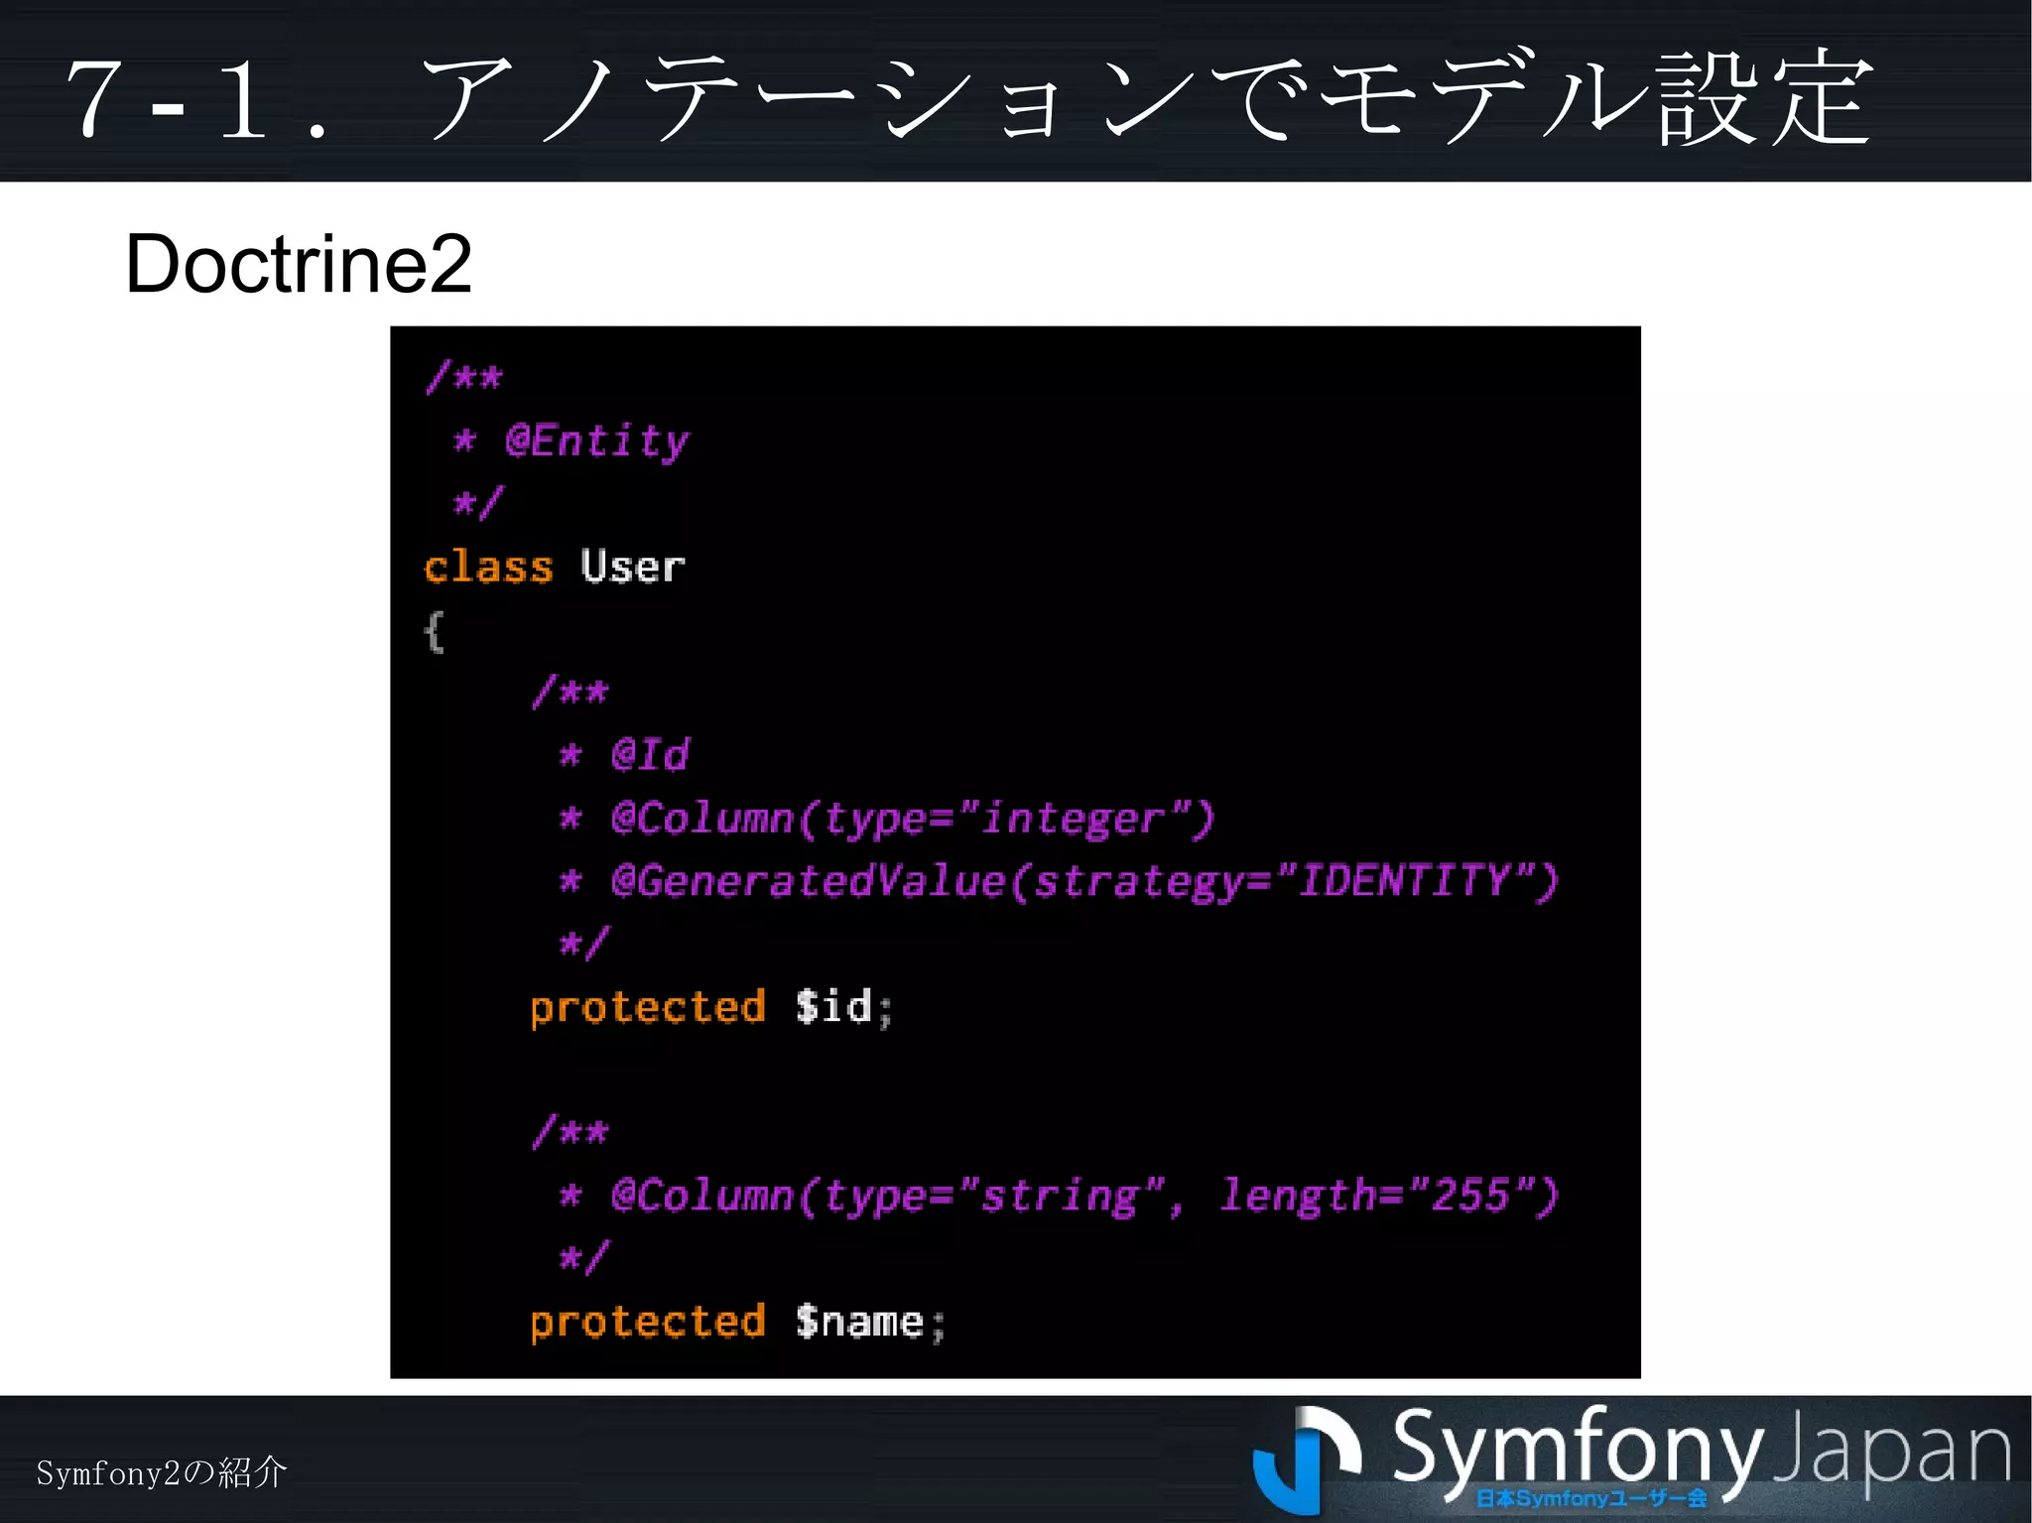
Task: Click the footer text 'Symfony2の紹介'
Action: pos(162,1472)
